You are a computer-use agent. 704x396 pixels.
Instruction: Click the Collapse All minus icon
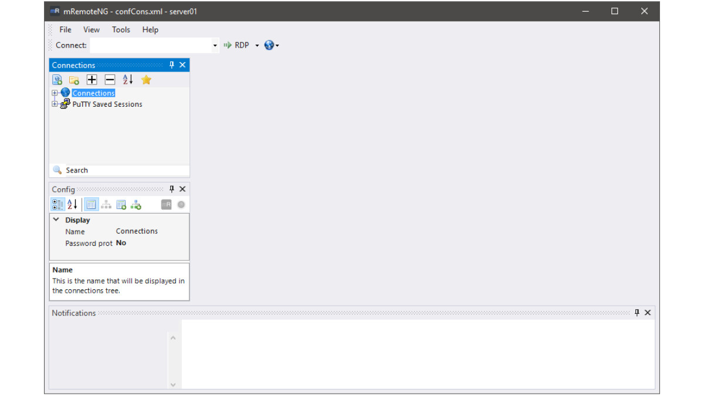pos(110,80)
